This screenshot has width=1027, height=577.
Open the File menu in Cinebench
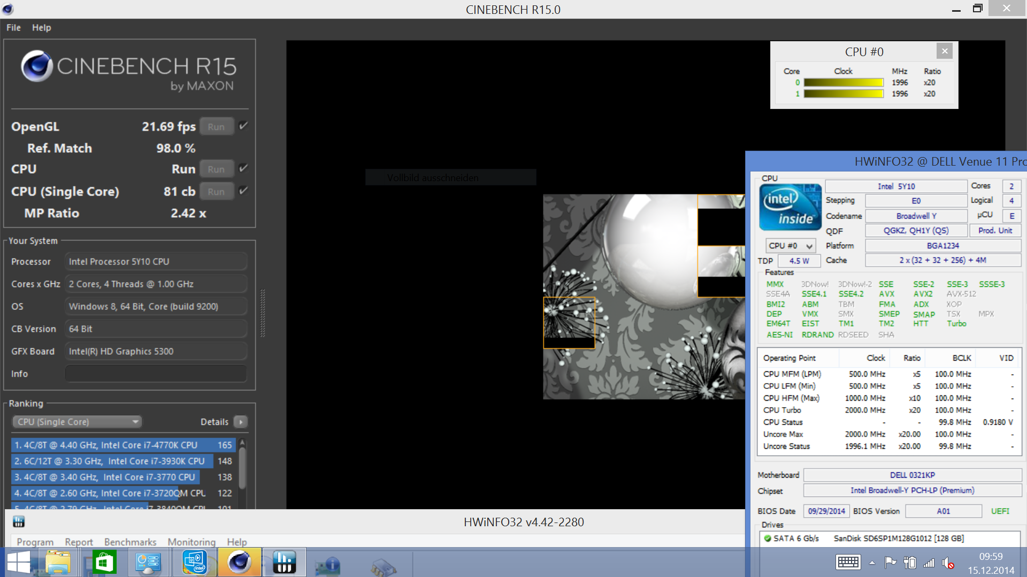[13, 28]
